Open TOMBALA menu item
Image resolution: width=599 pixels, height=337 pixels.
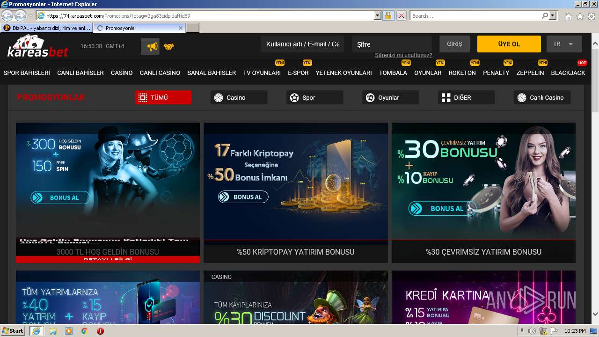click(x=393, y=73)
